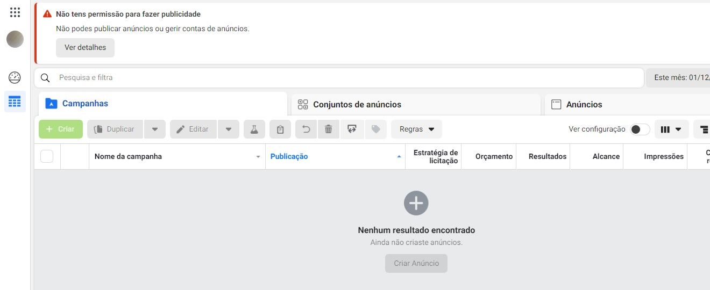This screenshot has width=710, height=290.
Task: Expand the Duplicar dropdown arrow
Action: [x=155, y=129]
